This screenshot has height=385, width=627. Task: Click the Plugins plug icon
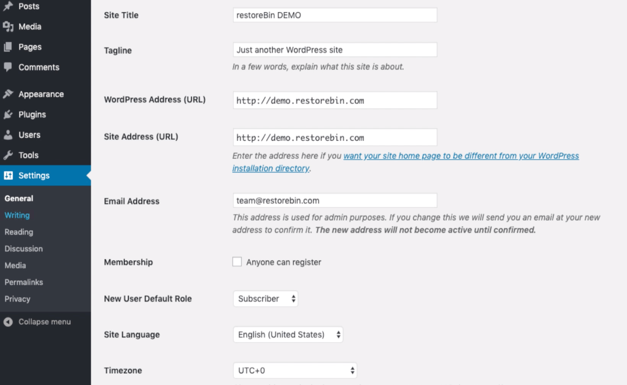pos(8,114)
